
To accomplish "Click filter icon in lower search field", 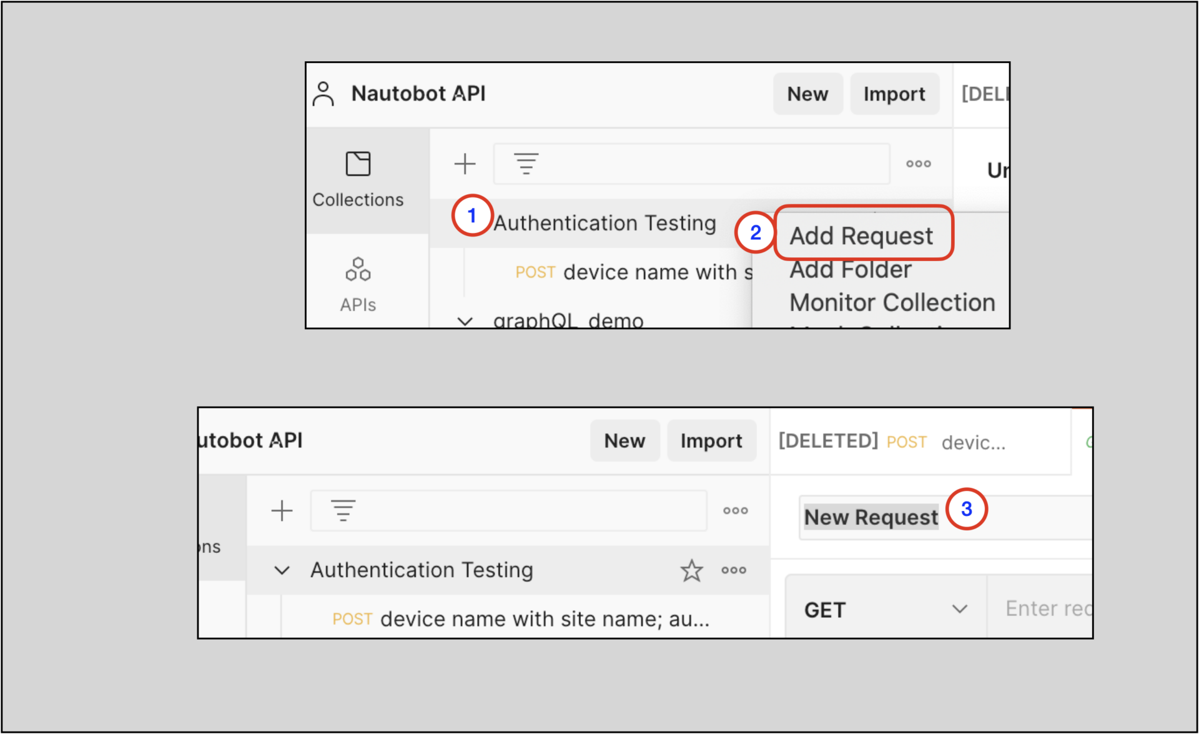I will click(343, 510).
